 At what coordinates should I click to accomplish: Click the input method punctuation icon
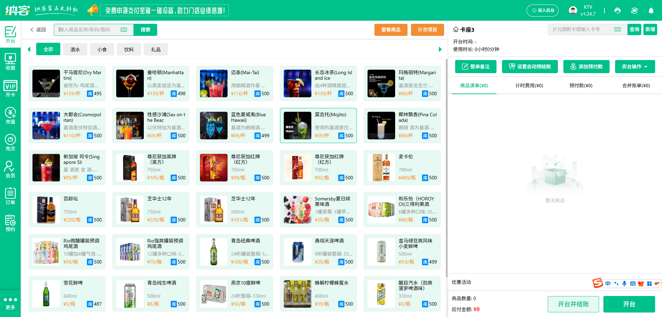pyautogui.click(x=616, y=284)
